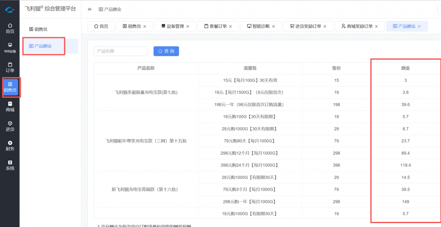Close the 进货奖励订单 tab
Screen dimensions: 441x227
point(325,26)
